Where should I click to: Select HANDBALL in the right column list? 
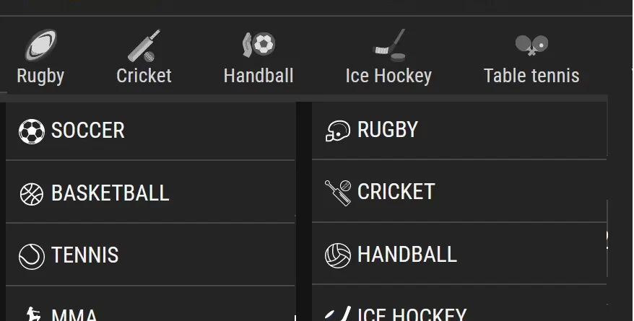pyautogui.click(x=459, y=254)
